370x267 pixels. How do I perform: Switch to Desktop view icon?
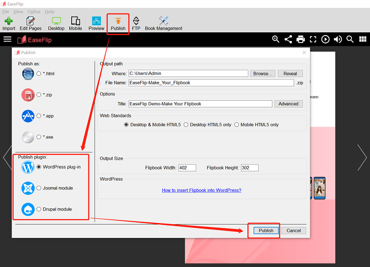[56, 23]
